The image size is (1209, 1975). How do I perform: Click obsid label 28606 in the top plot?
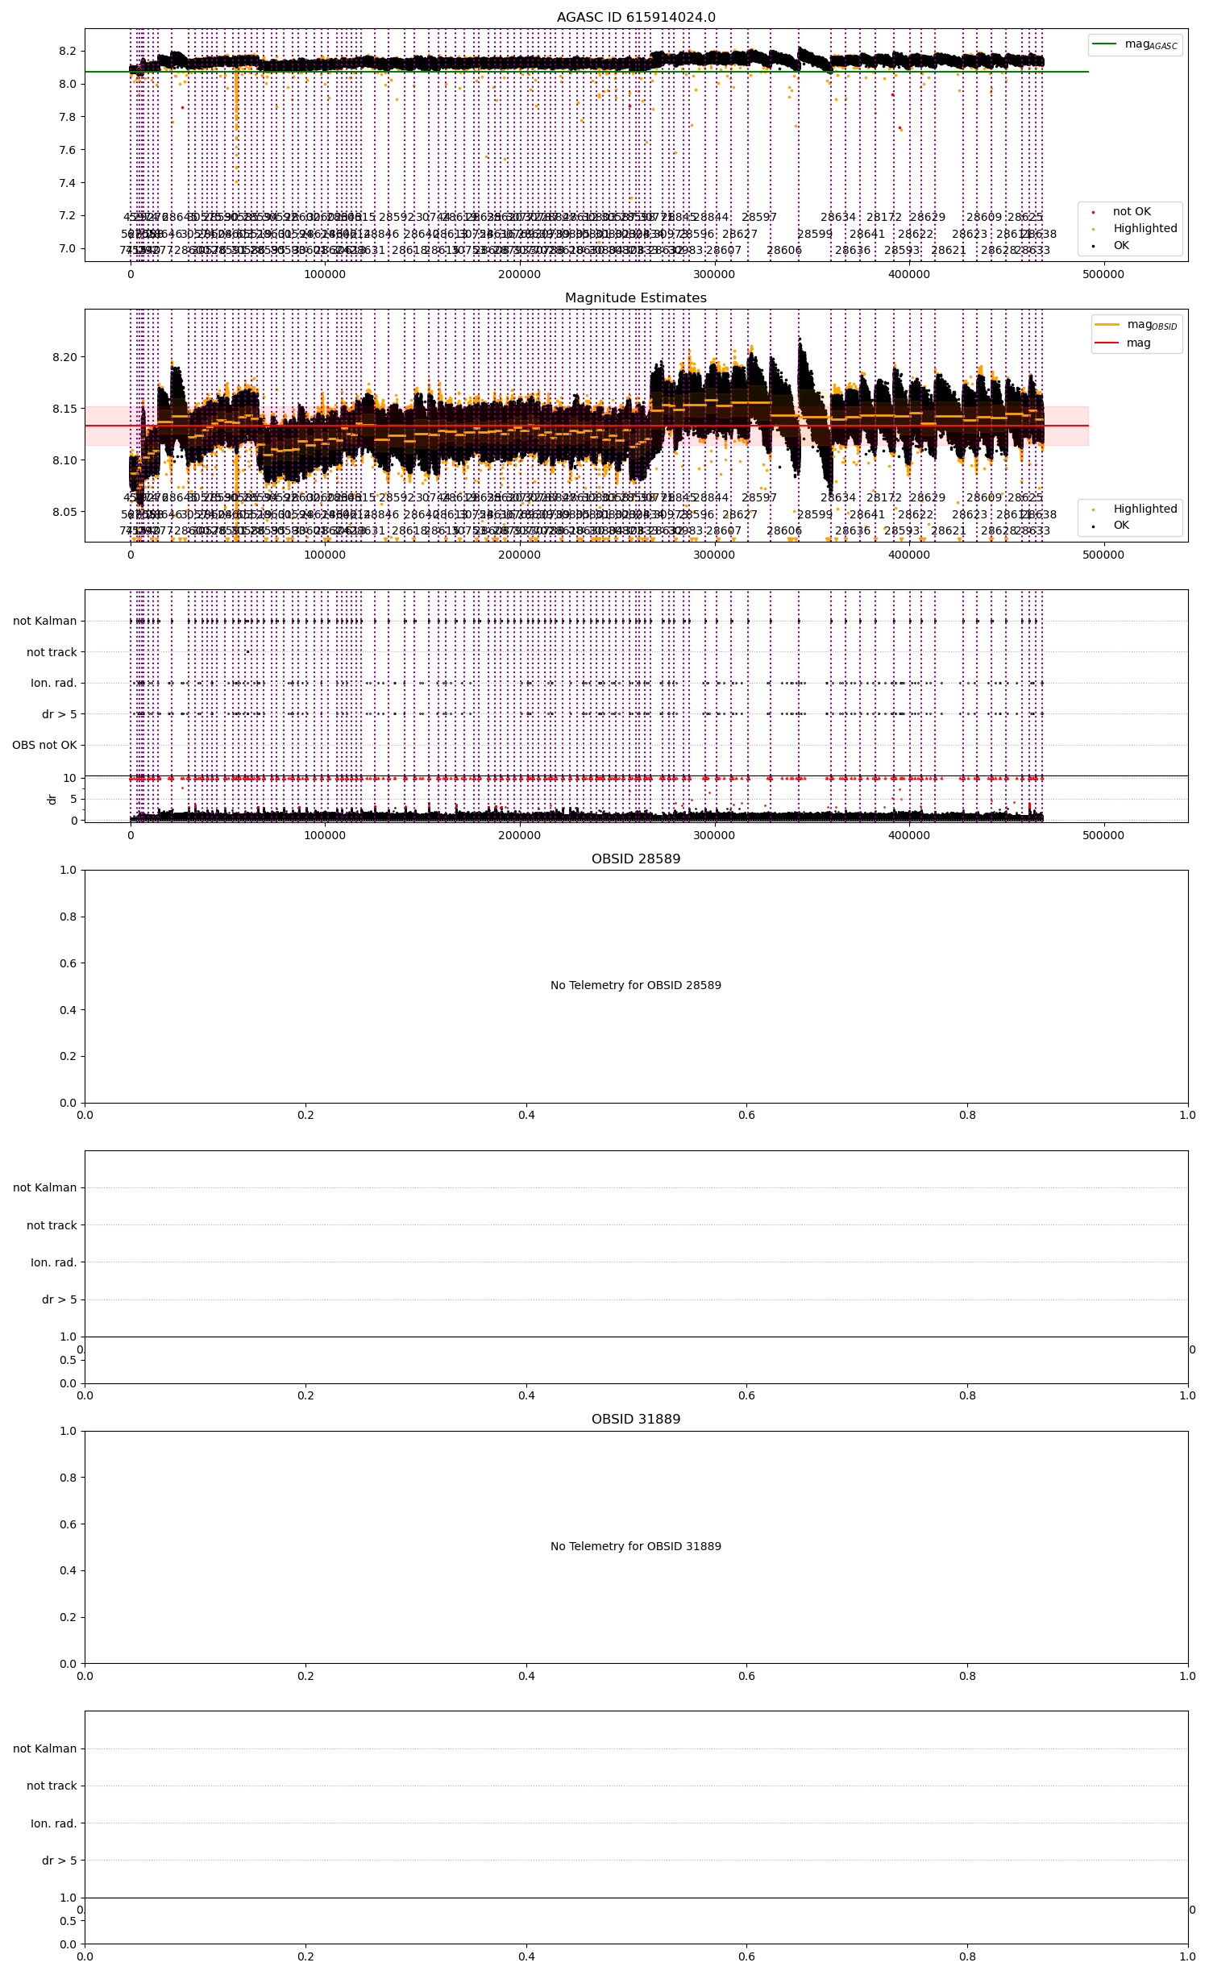[784, 250]
